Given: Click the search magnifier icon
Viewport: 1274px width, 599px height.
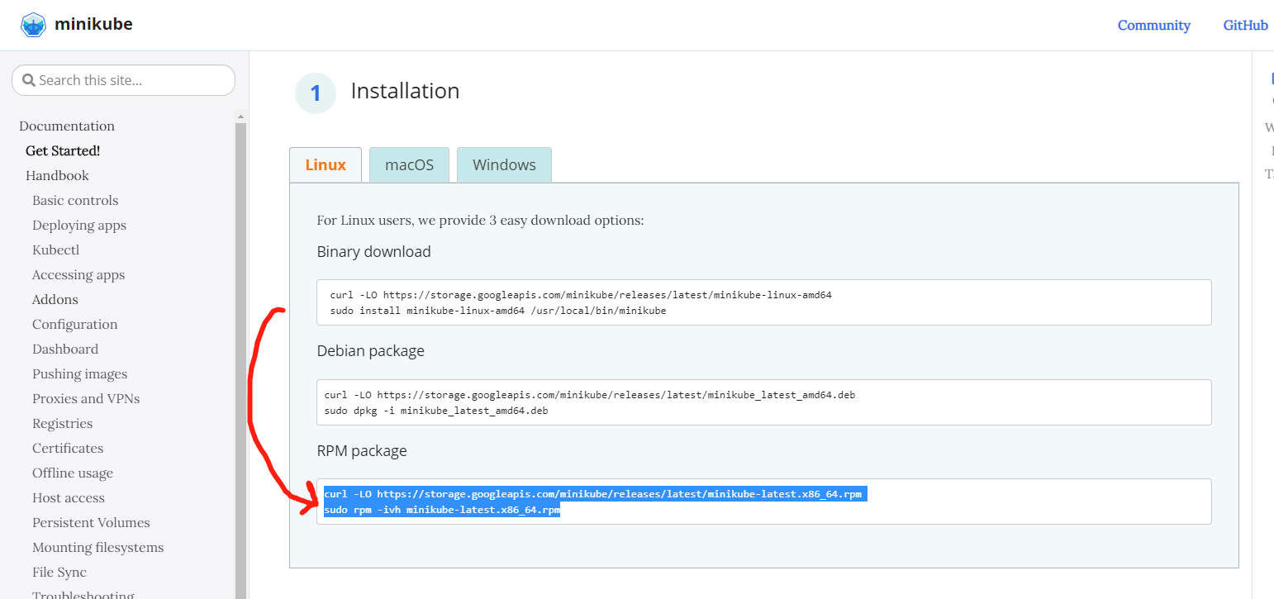Looking at the screenshot, I should tap(29, 80).
